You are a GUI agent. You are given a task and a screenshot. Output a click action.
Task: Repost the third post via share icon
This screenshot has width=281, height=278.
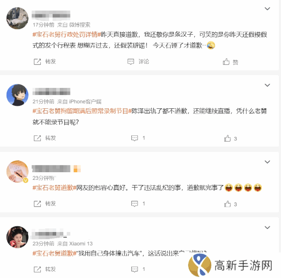tap(37, 204)
